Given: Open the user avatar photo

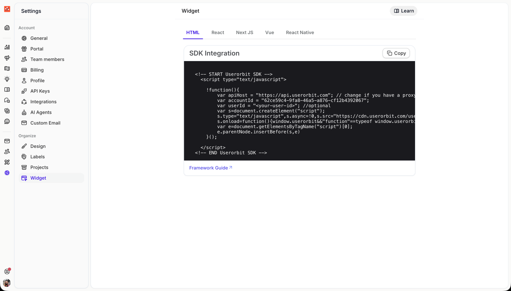Looking at the screenshot, I should (7, 283).
